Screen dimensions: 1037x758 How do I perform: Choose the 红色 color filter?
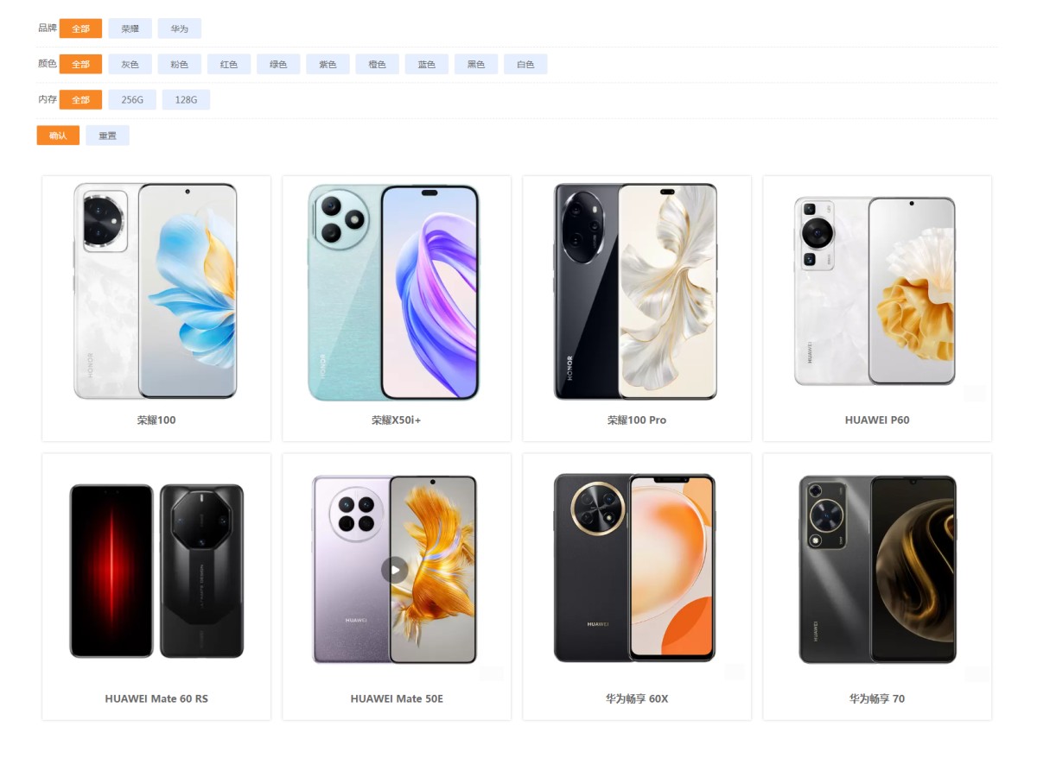point(229,64)
